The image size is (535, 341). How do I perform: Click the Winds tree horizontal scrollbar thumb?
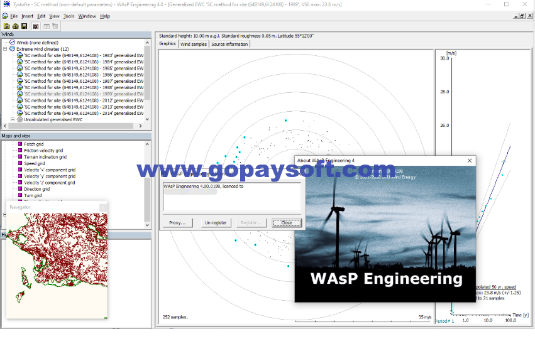tap(71, 126)
